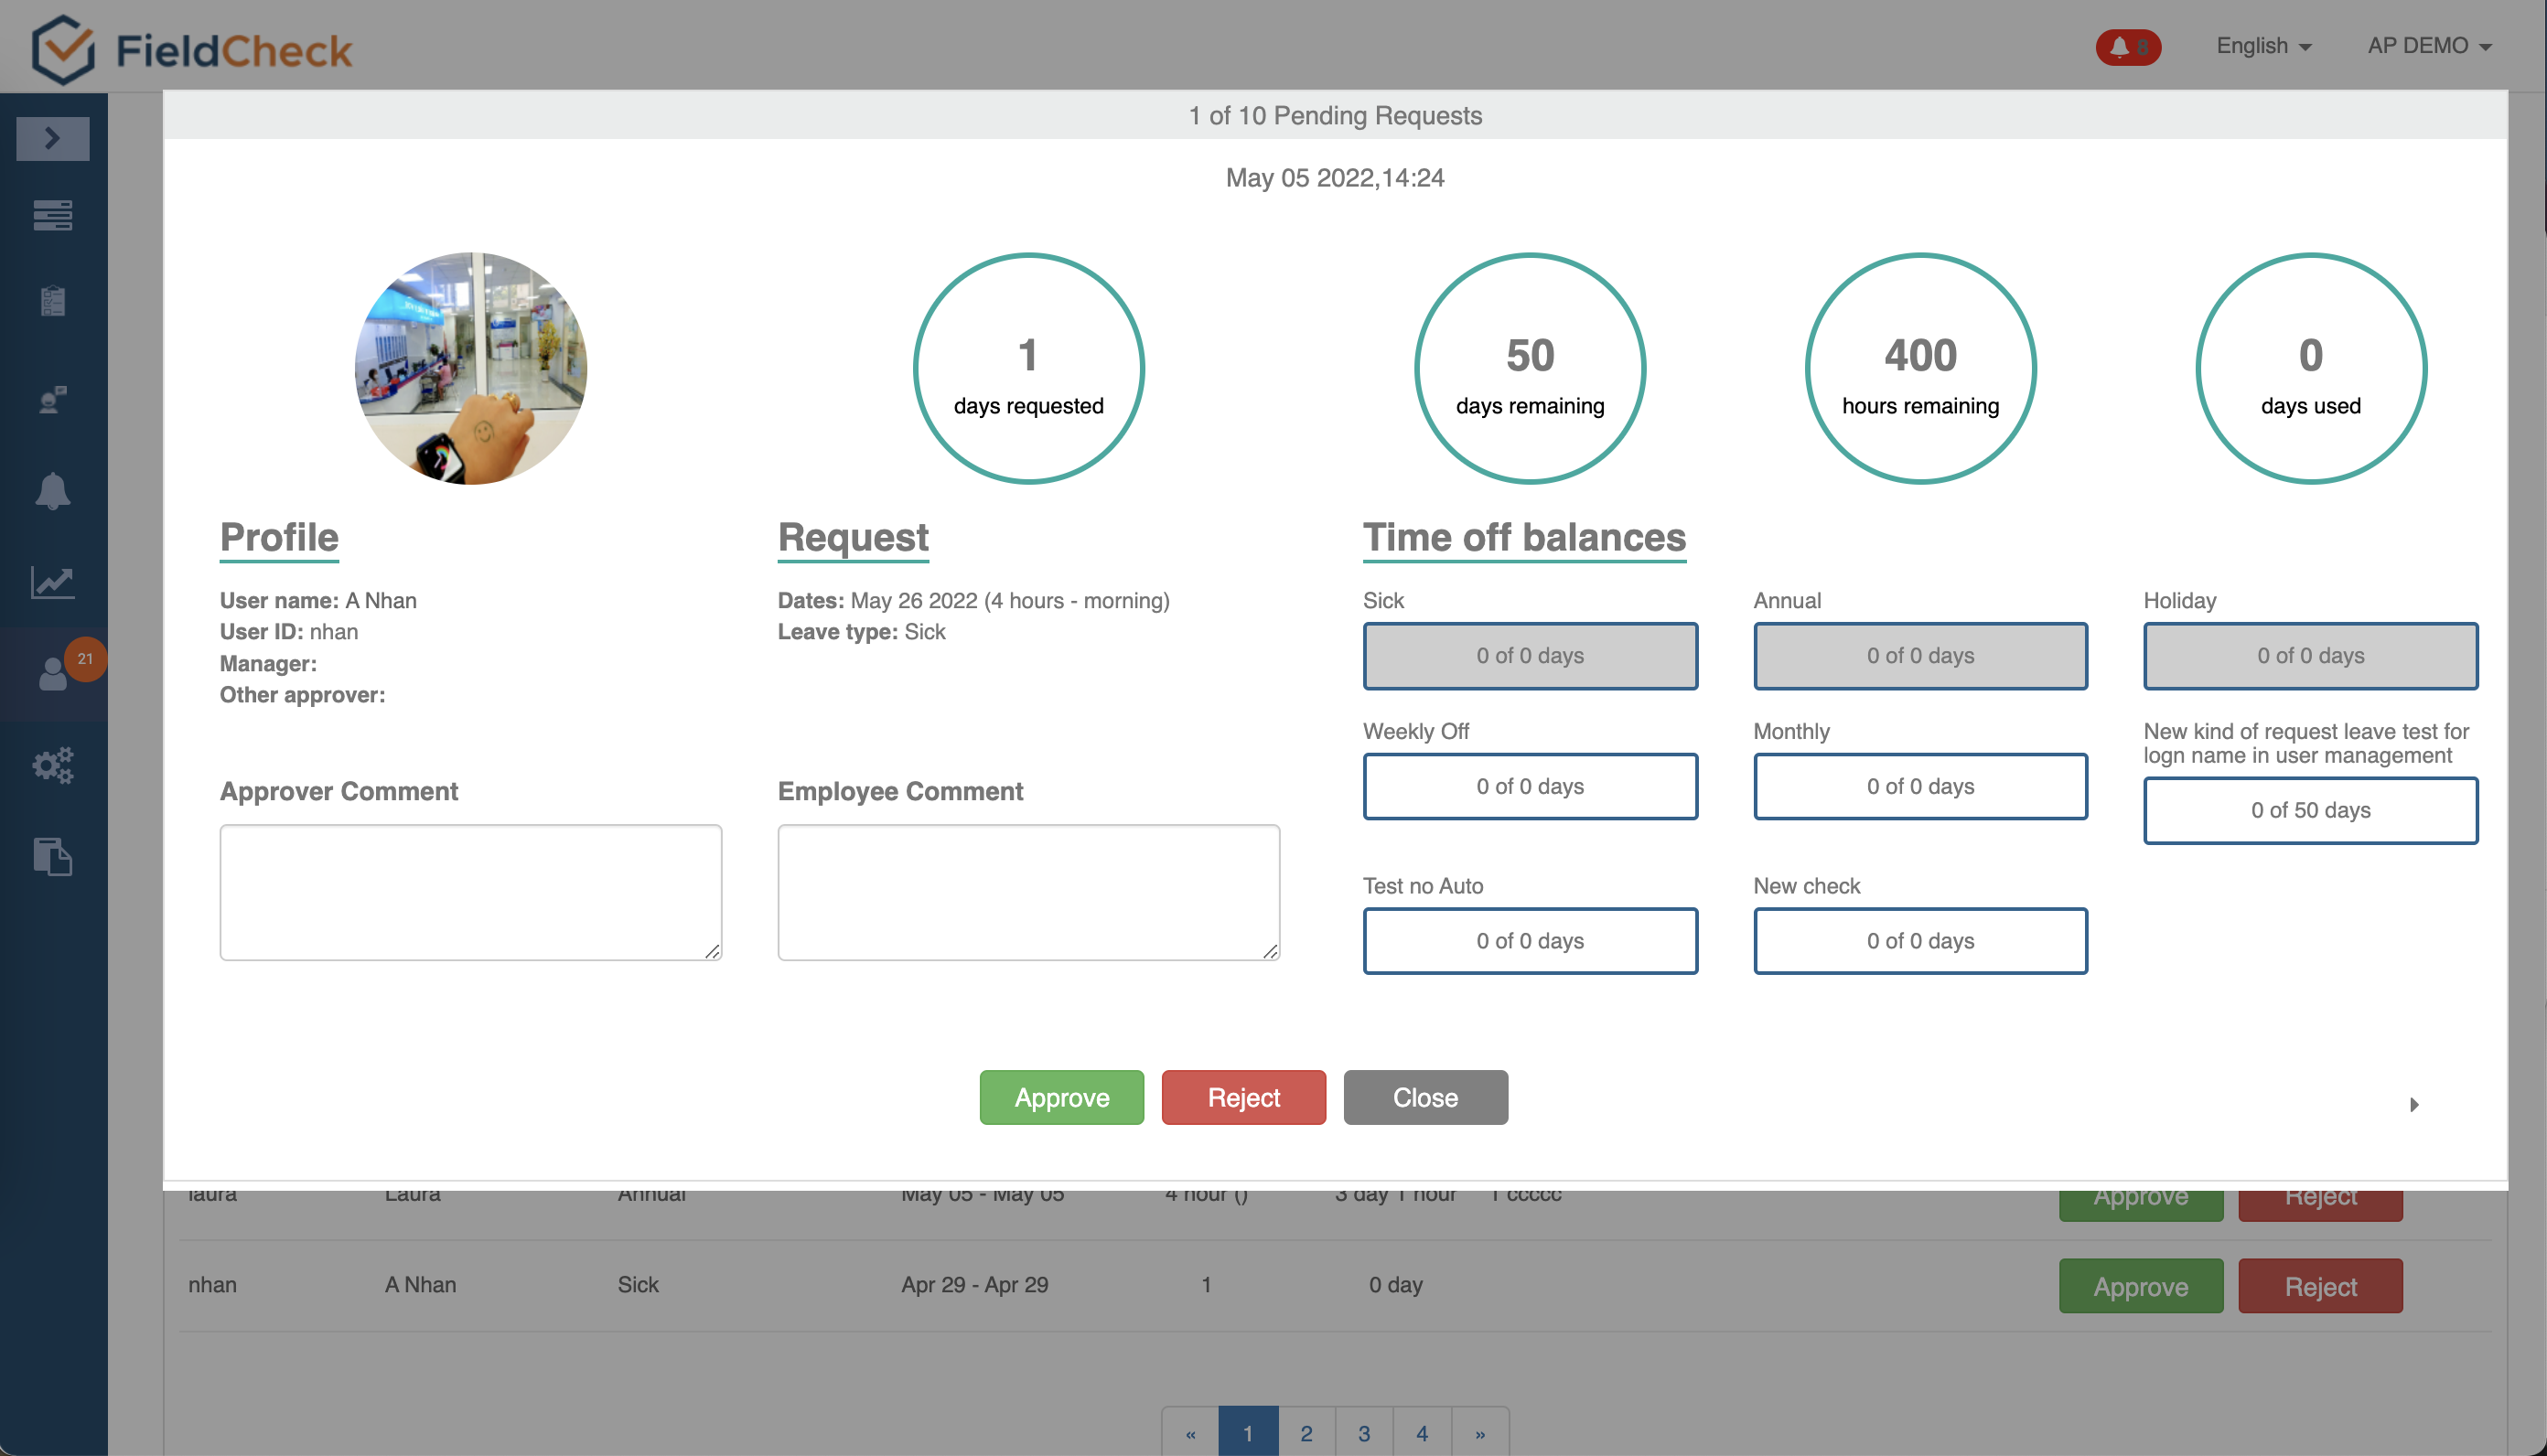Toggle the sidebar collapse arrow panel
2547x1456 pixels.
[52, 138]
